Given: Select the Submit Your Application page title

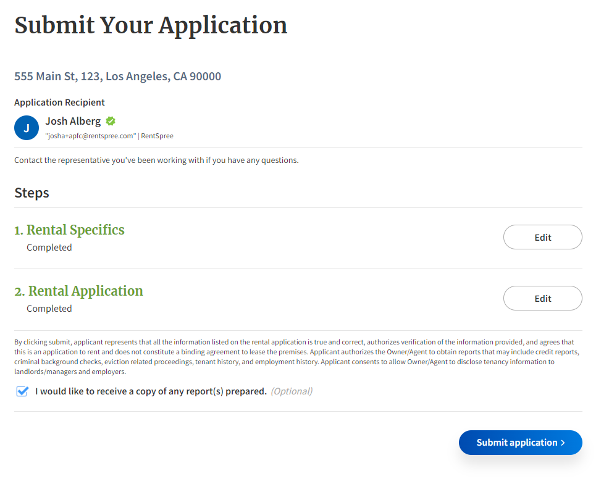Looking at the screenshot, I should tap(151, 25).
